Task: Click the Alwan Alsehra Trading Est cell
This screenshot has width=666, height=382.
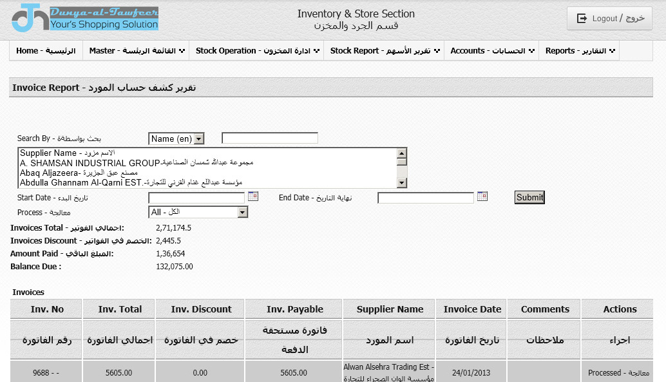Action: pyautogui.click(x=388, y=372)
